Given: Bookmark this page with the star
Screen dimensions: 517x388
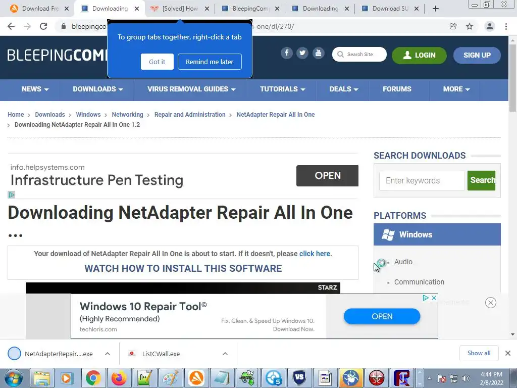Looking at the screenshot, I should (x=470, y=26).
